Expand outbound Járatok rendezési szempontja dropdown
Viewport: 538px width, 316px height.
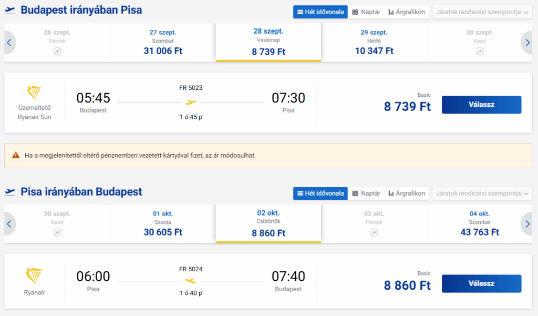(x=482, y=12)
